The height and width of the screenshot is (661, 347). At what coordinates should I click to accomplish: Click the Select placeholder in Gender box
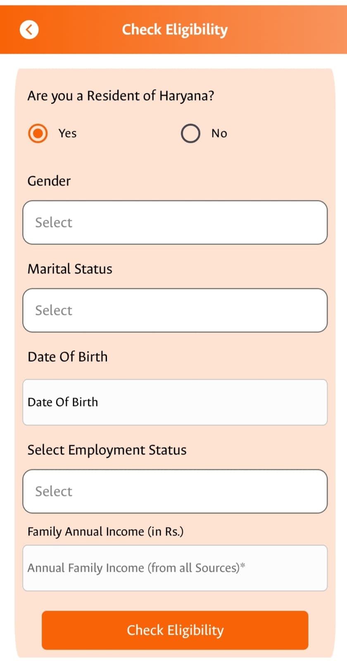54,222
